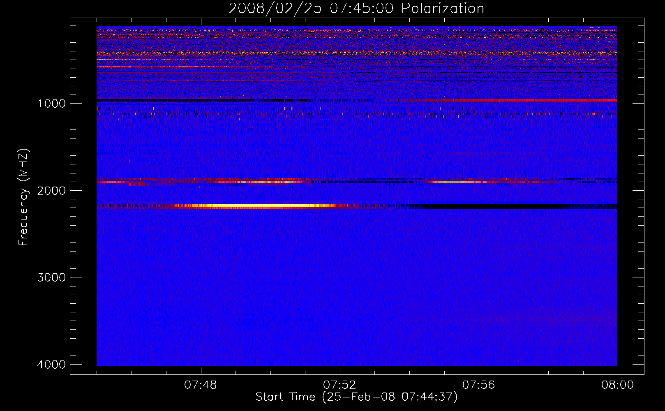
Task: Click the '07:56' time tick label
Action: click(479, 385)
